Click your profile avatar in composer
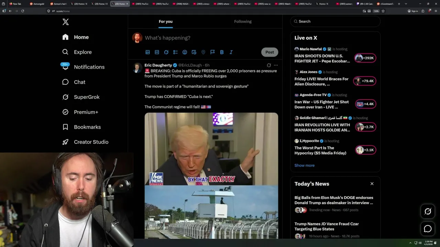This screenshot has width=440, height=247. (137, 38)
